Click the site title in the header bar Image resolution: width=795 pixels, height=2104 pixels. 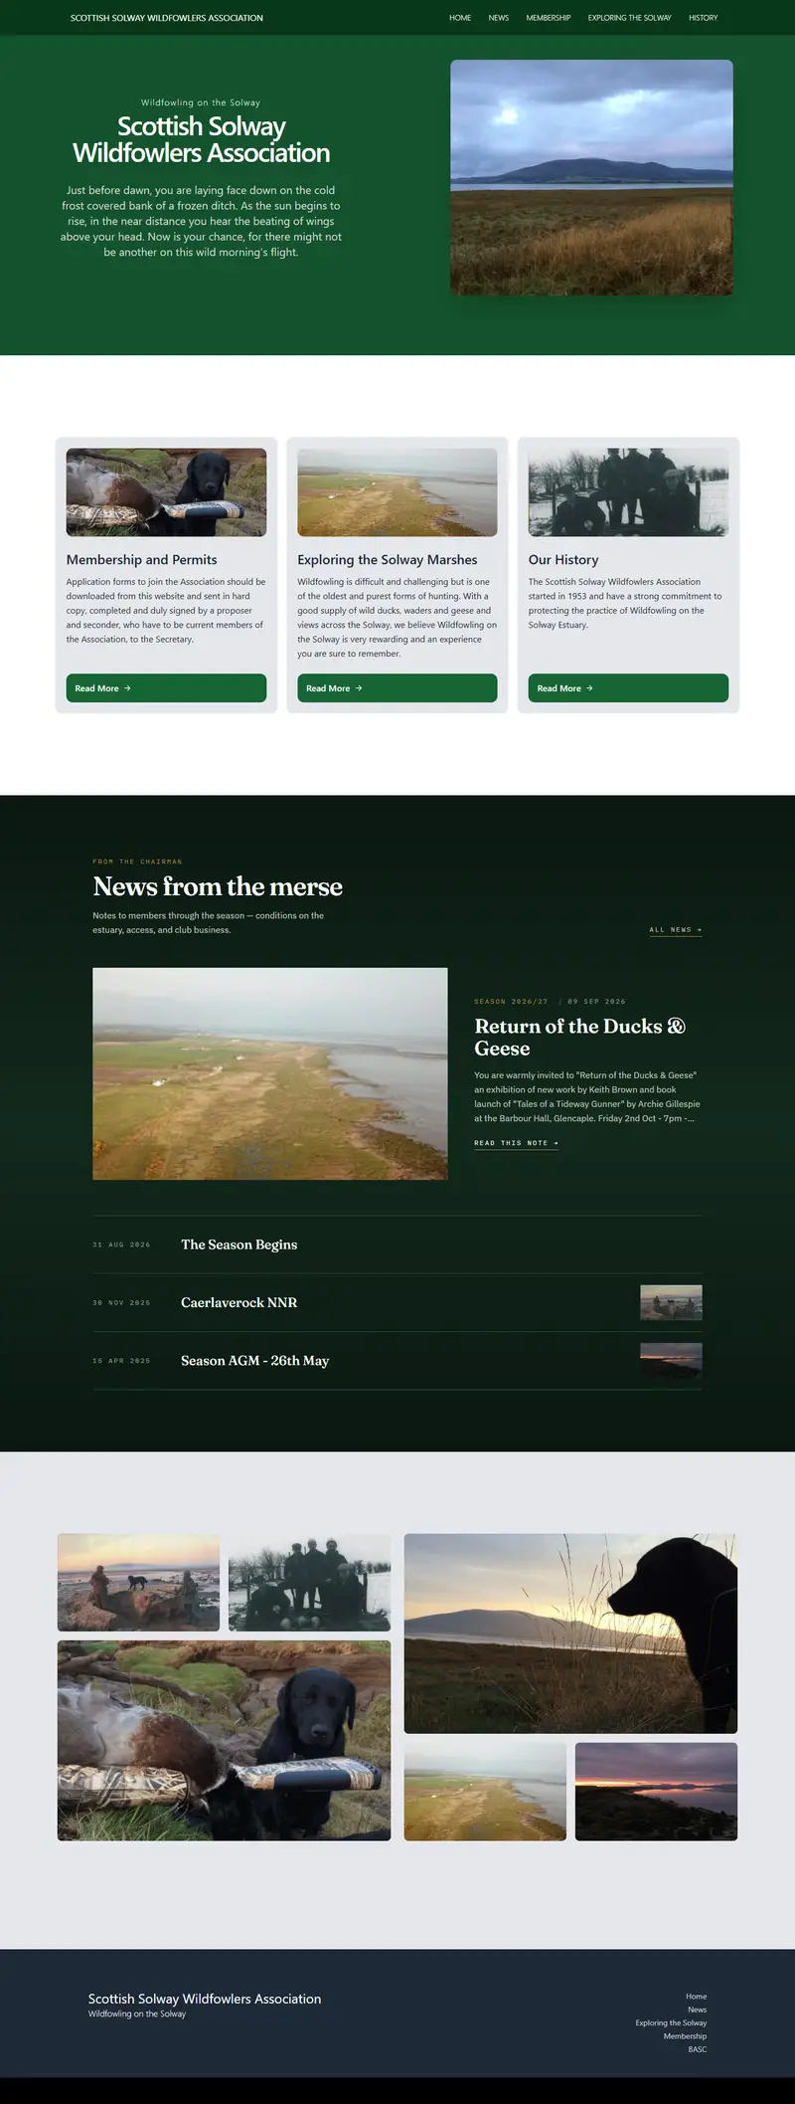(x=167, y=18)
